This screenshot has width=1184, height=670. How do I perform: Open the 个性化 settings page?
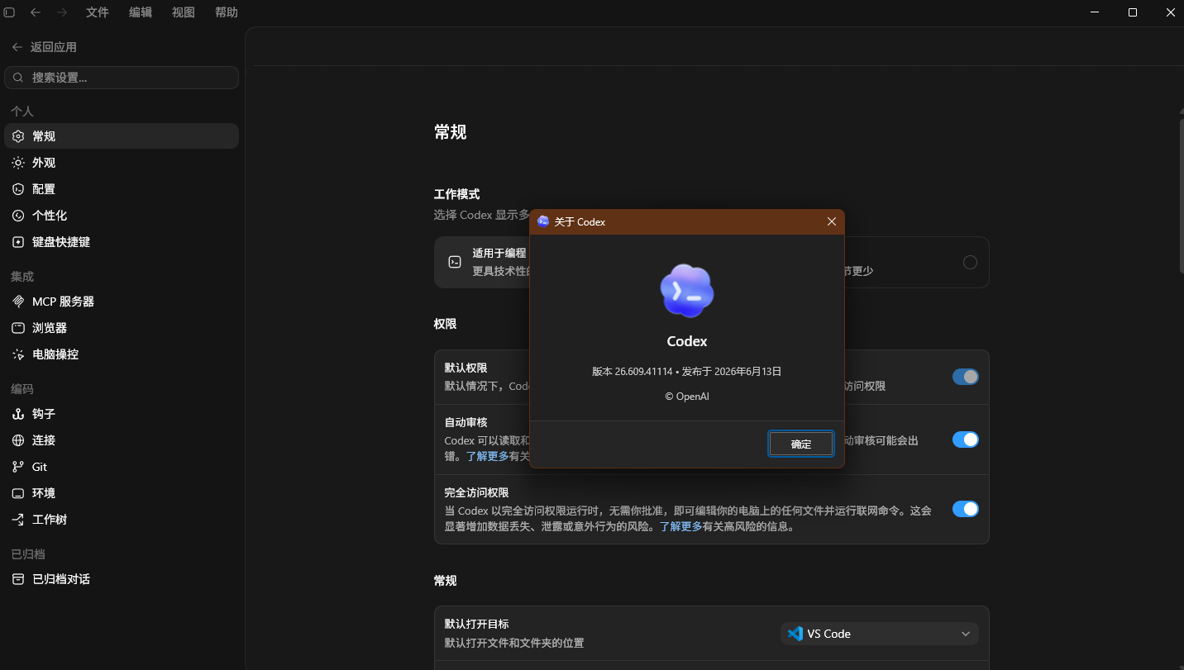click(x=122, y=216)
